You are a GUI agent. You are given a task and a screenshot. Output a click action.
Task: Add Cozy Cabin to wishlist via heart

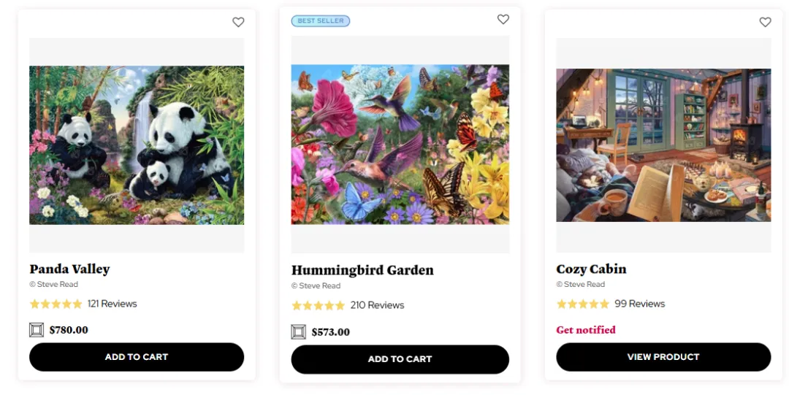click(x=765, y=23)
